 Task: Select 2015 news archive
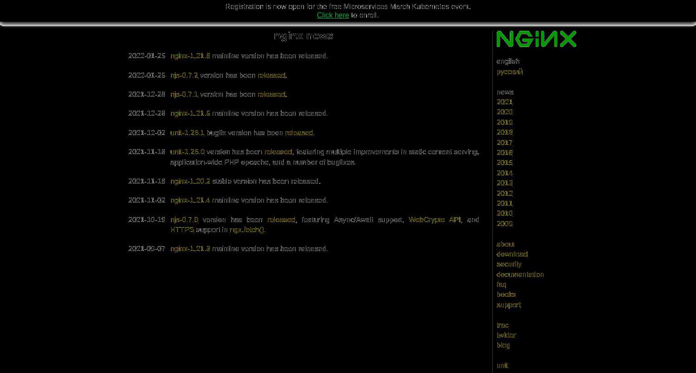tap(505, 163)
